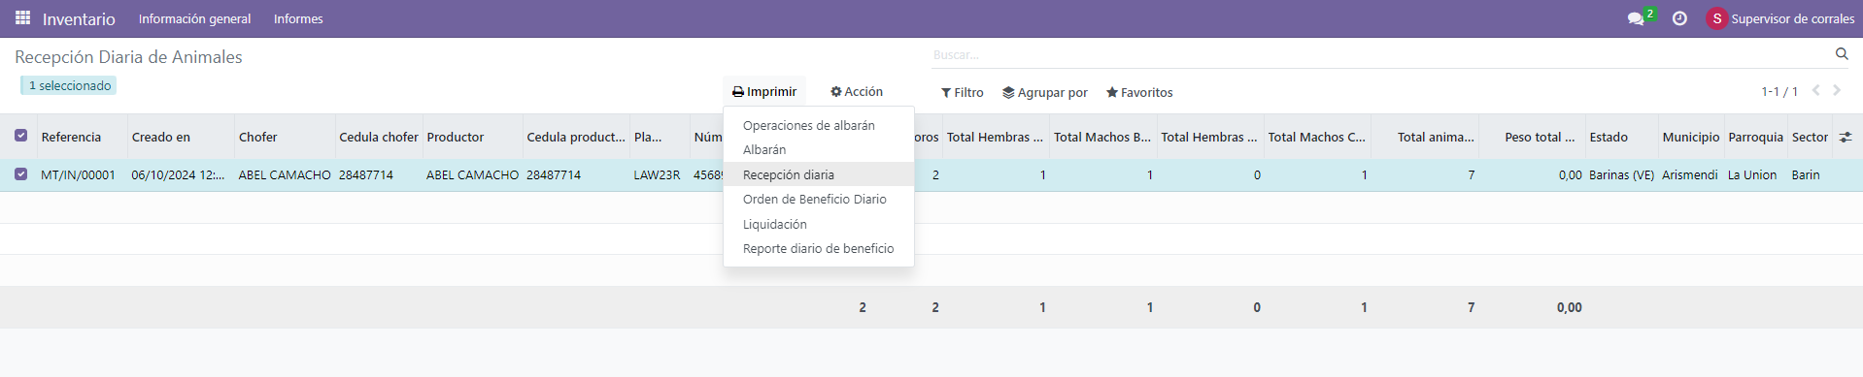
Task: Click the search magnifier icon
Action: (1842, 54)
